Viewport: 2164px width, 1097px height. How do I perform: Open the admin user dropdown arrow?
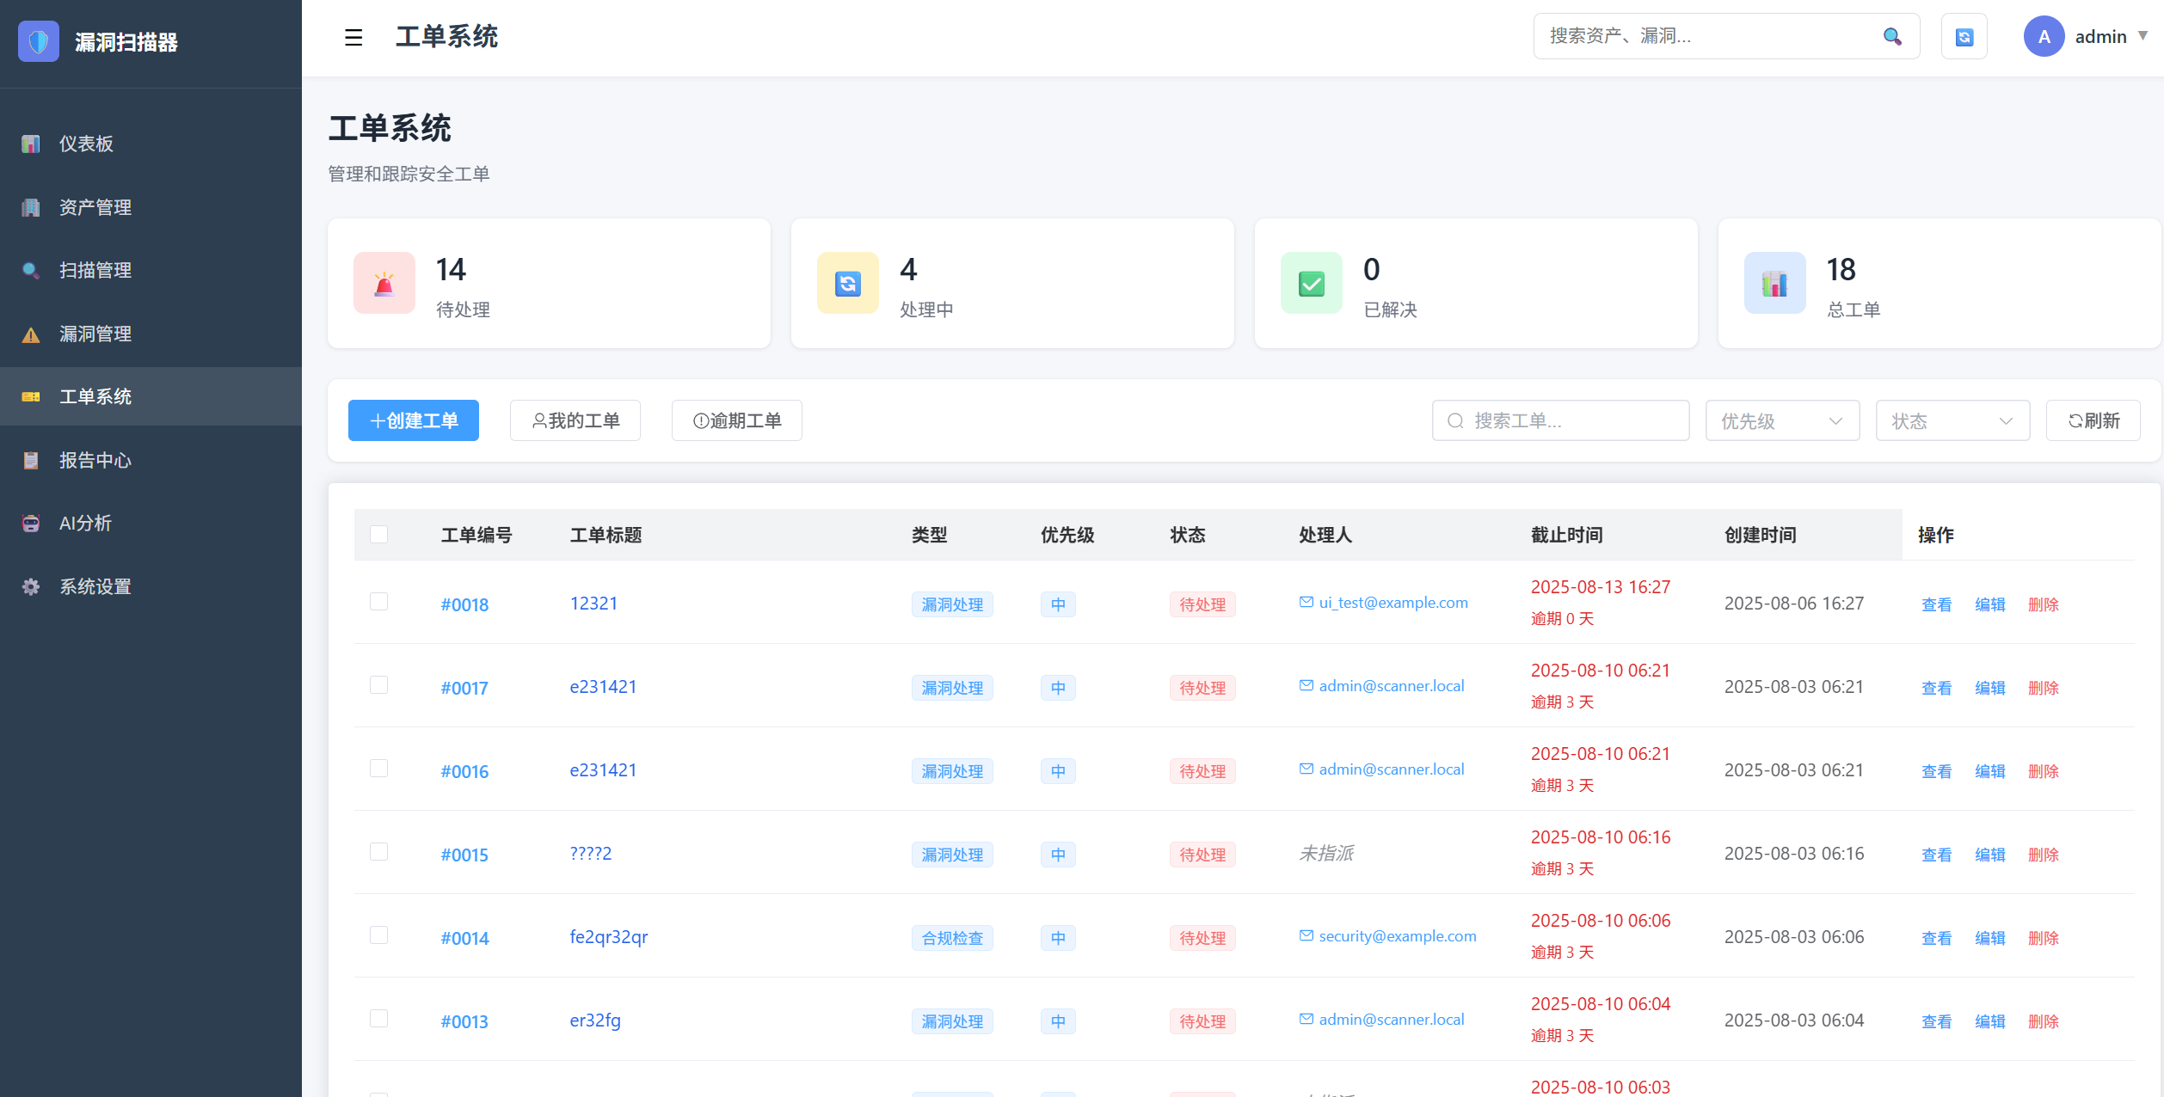click(x=2142, y=36)
